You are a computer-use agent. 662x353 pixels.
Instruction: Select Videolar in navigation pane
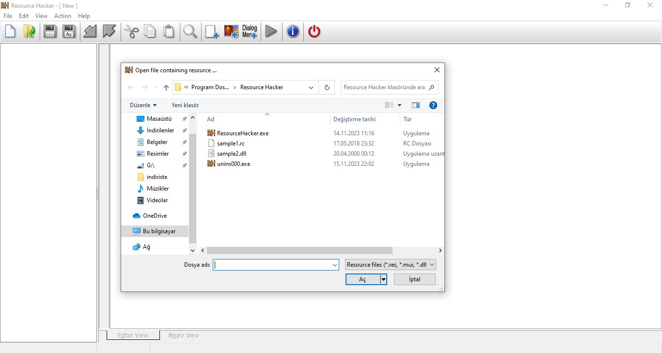(x=157, y=200)
